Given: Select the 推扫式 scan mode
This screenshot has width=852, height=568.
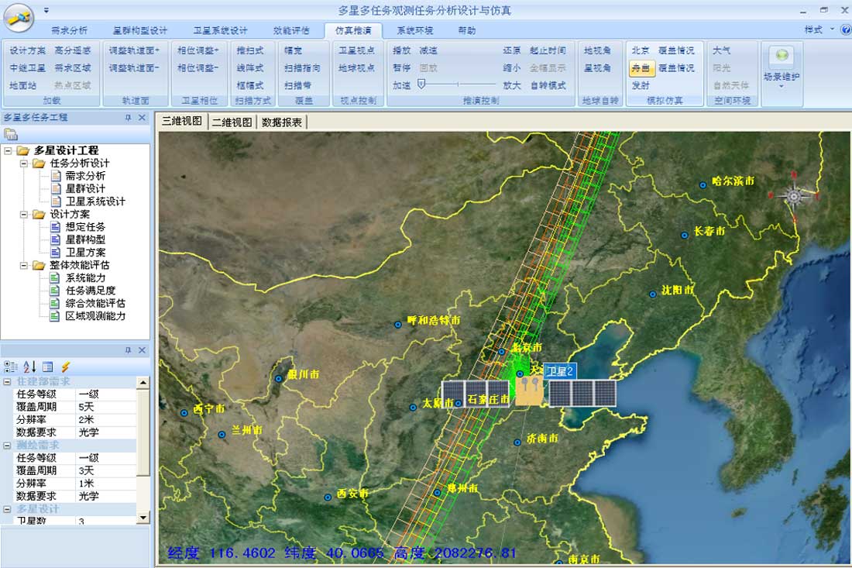Looking at the screenshot, I should [x=250, y=50].
